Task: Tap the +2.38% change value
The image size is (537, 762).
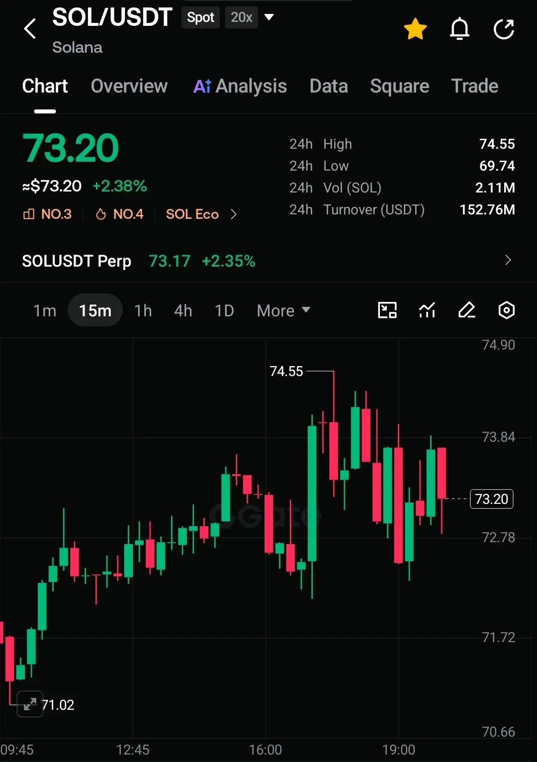Action: (x=120, y=186)
